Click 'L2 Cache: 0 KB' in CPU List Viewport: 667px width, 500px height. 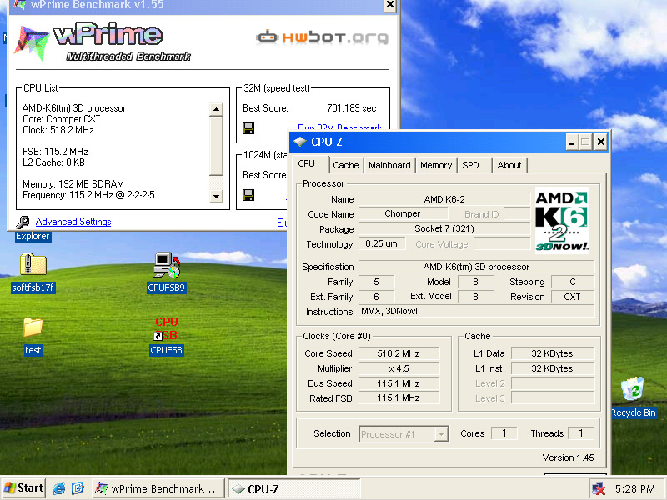(53, 162)
